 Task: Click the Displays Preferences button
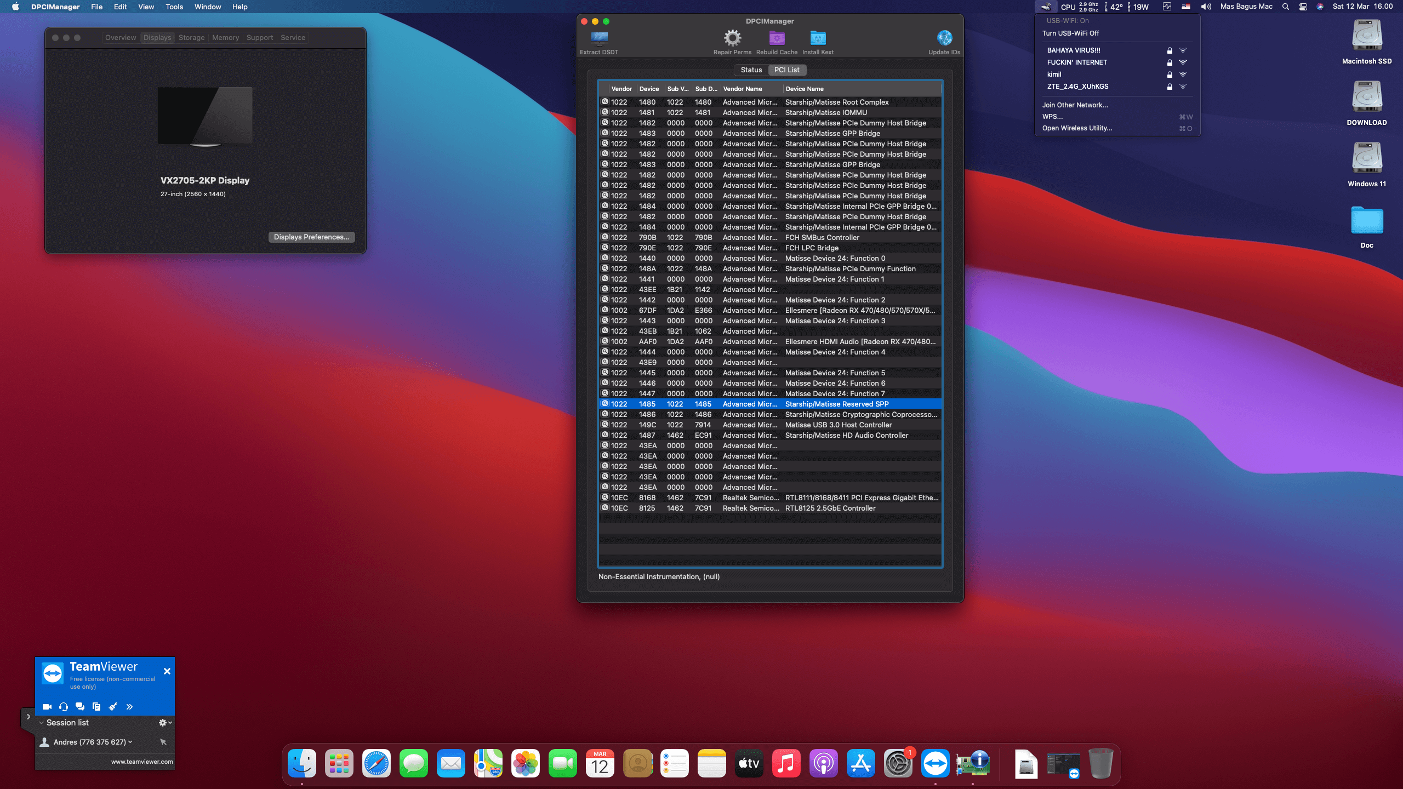[x=311, y=237]
